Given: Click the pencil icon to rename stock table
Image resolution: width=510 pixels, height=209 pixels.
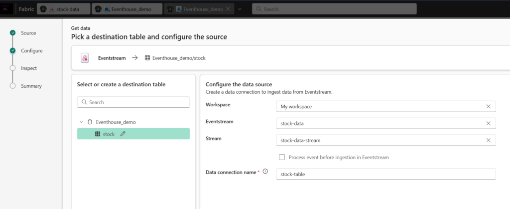Looking at the screenshot, I should 123,134.
